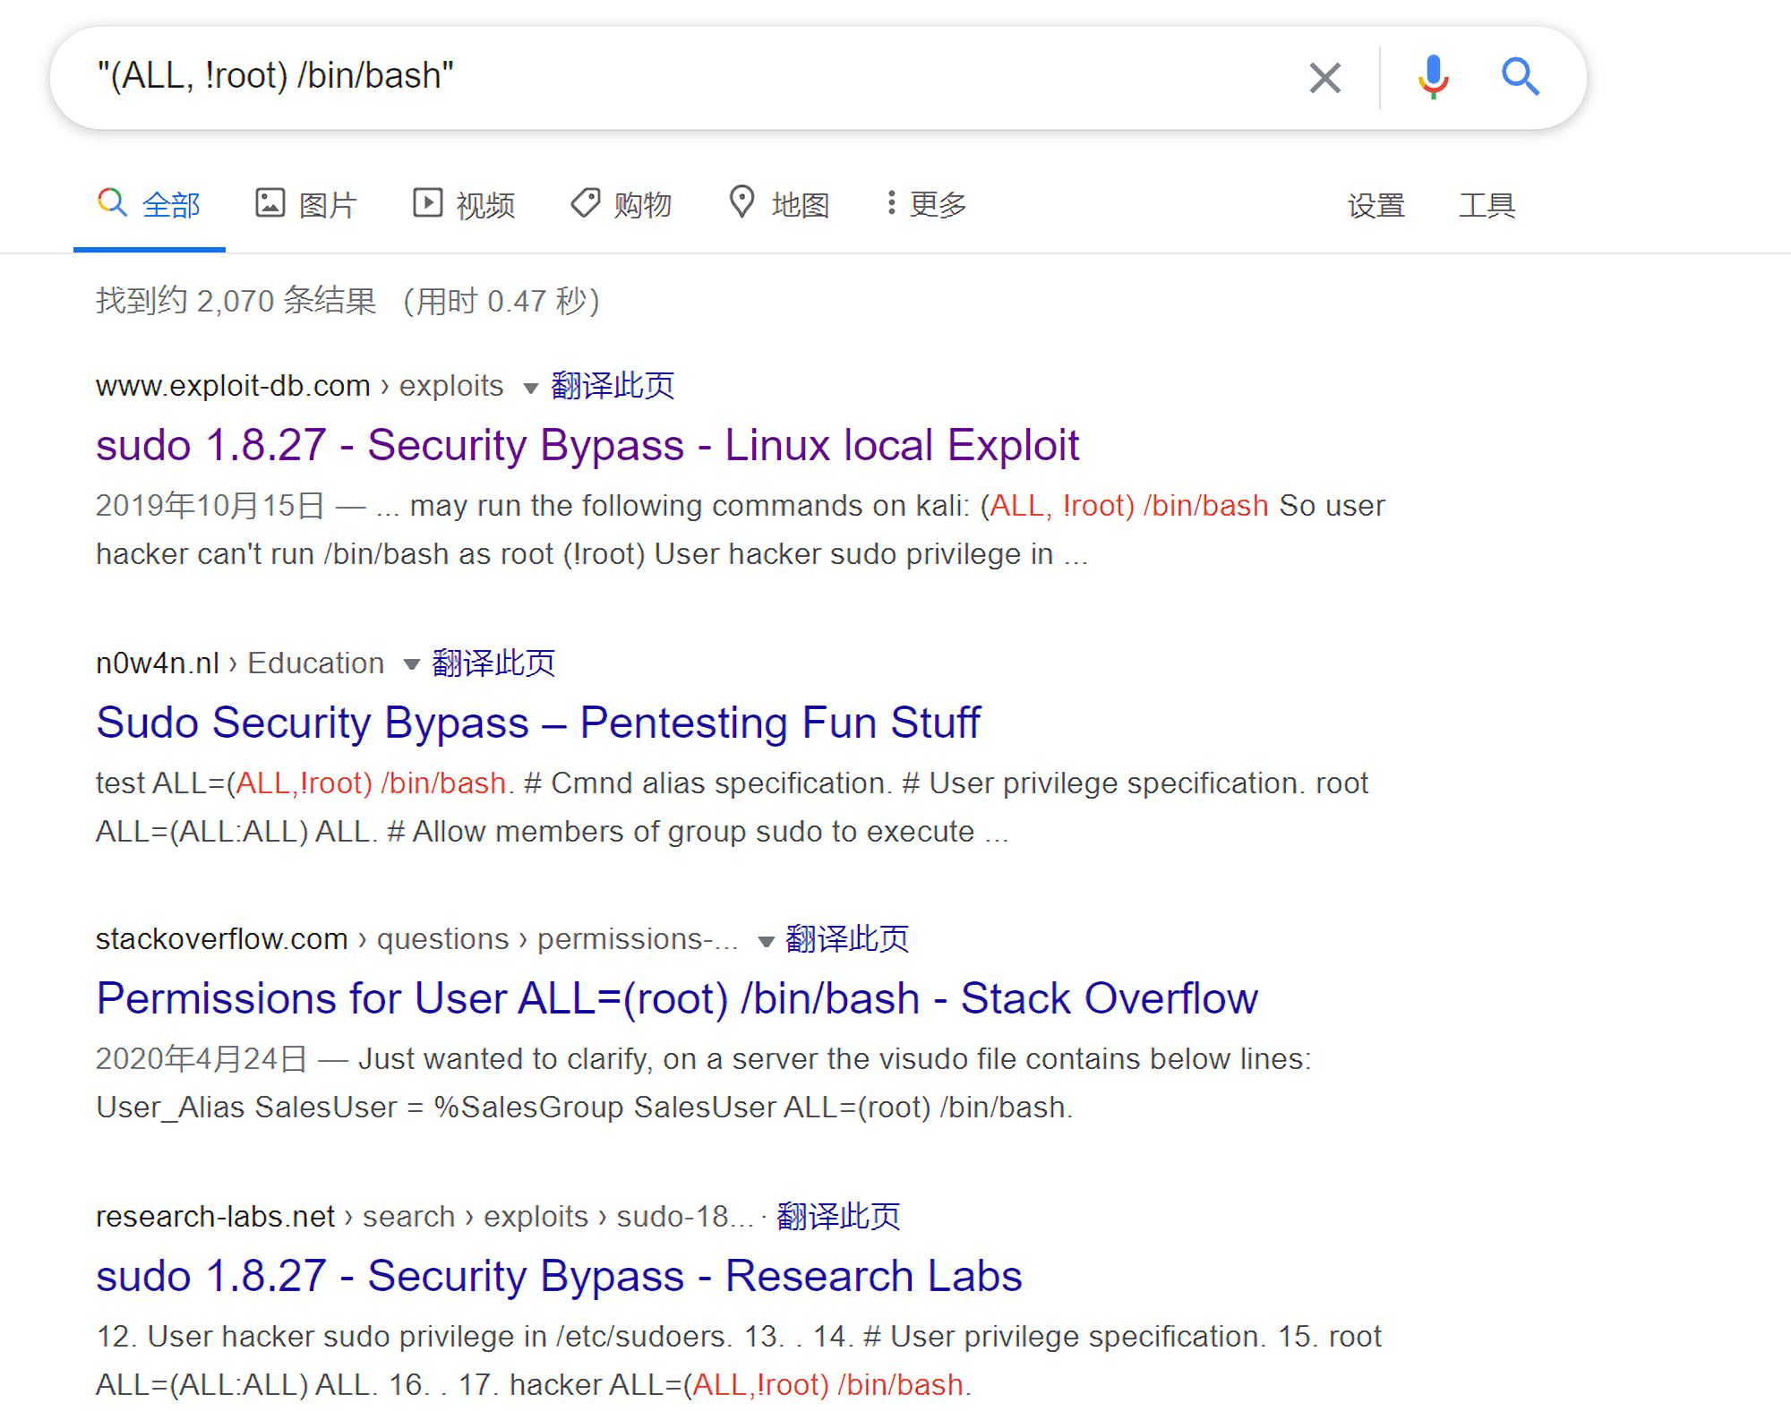
Task: Clear the search query with the X icon
Action: (1324, 78)
